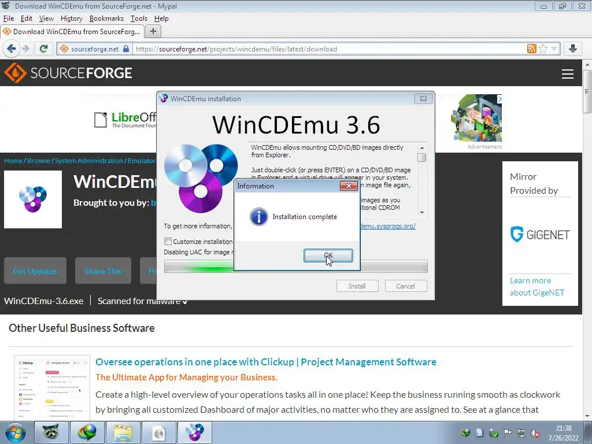The width and height of the screenshot is (592, 444).
Task: Click the green shield tray icon
Action: 494,433
